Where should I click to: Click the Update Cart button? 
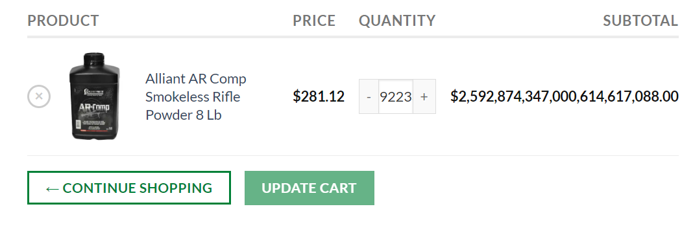point(310,188)
